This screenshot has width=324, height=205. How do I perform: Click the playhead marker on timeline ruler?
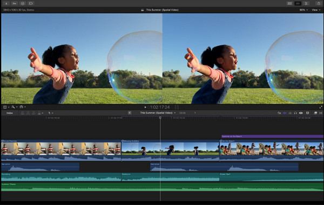tap(160, 118)
